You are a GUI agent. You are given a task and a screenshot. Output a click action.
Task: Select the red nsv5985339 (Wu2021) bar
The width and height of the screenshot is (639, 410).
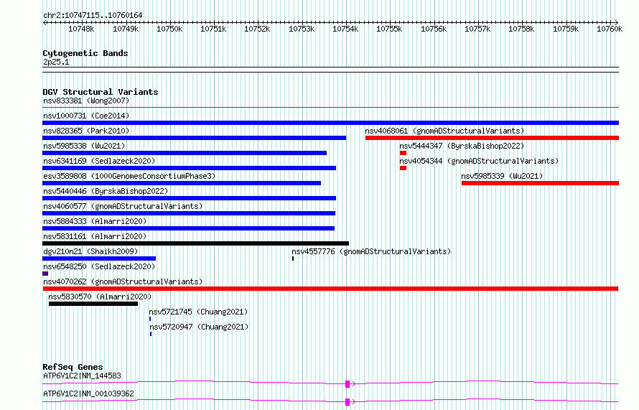click(x=540, y=183)
